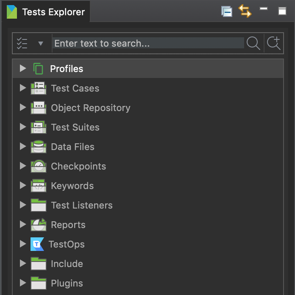Open advanced search magnifier-plus icon
295x295 pixels.
click(273, 43)
